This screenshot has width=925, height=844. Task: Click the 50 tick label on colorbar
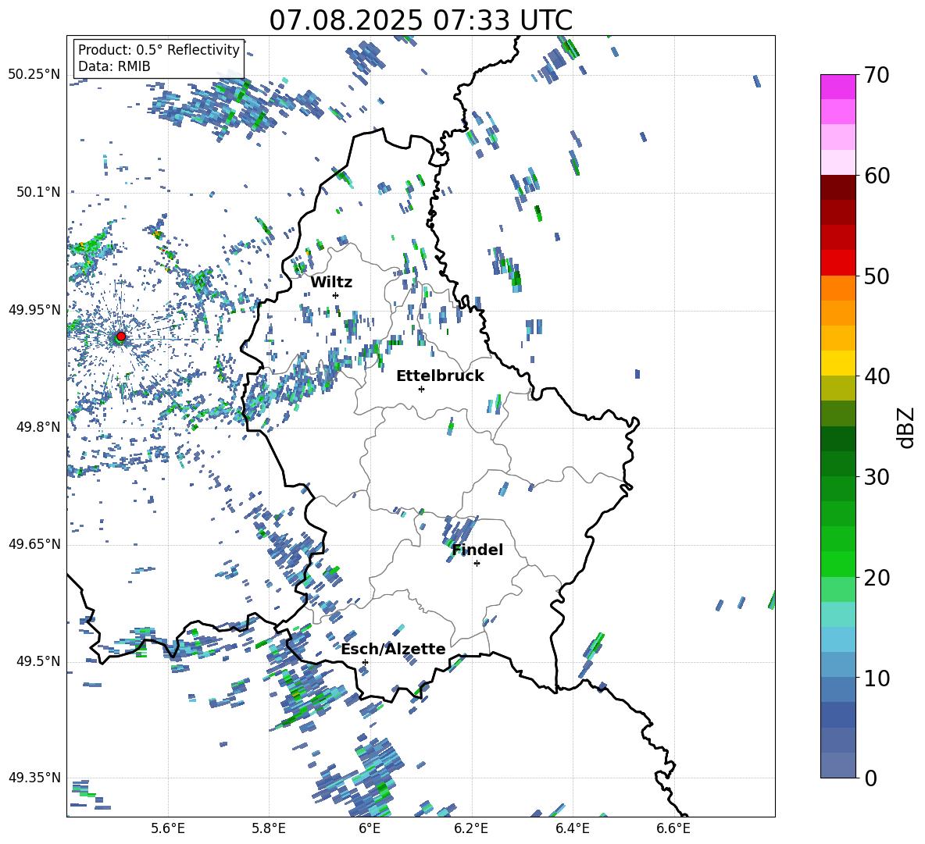pos(877,276)
